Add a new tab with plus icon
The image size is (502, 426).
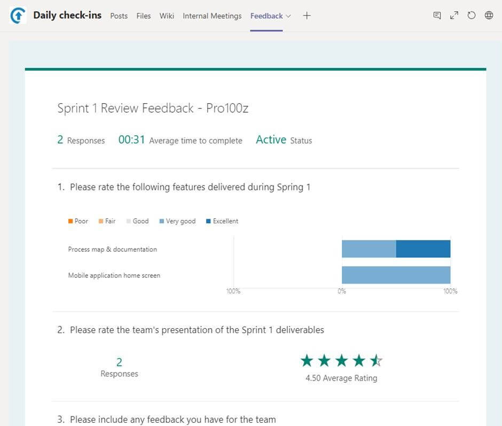pyautogui.click(x=307, y=16)
